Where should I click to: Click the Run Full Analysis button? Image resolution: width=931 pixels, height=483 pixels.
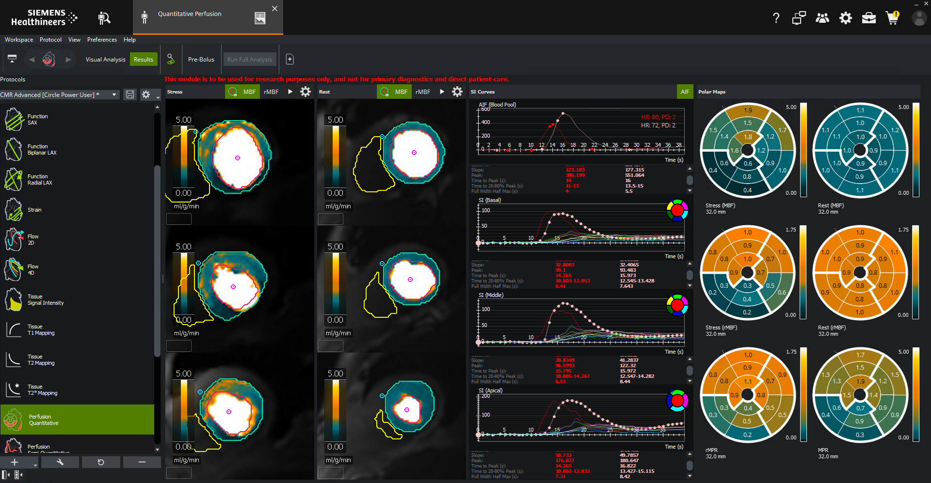tap(249, 59)
